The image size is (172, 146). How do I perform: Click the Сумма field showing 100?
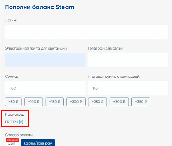pyautogui.click(x=45, y=88)
